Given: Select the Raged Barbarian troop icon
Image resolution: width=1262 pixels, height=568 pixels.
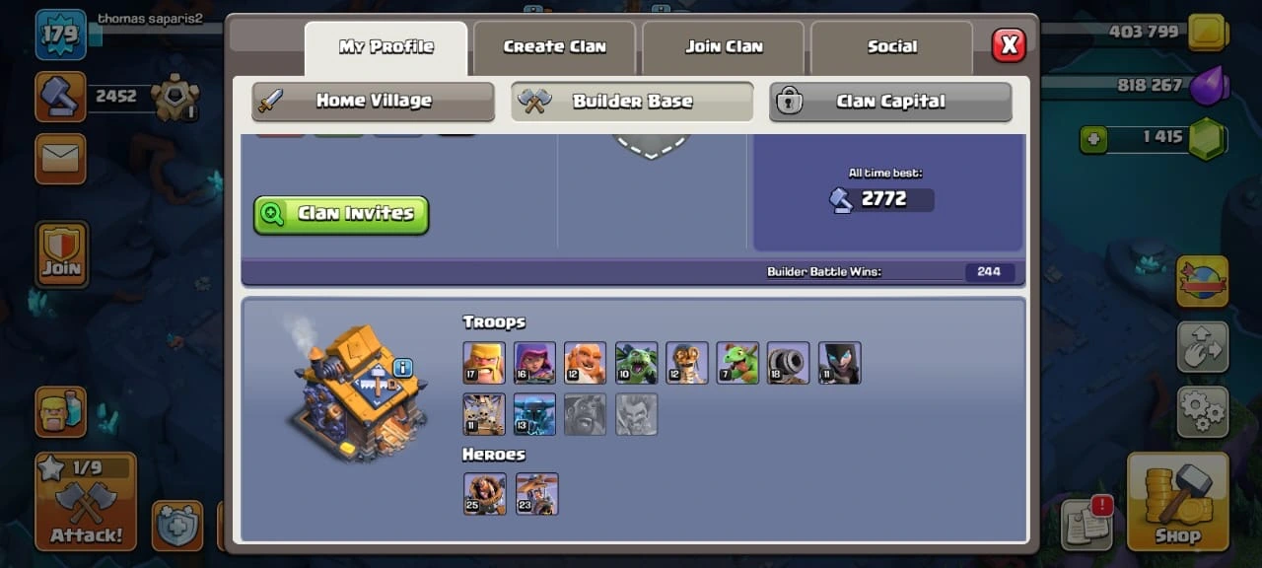Looking at the screenshot, I should coord(484,363).
